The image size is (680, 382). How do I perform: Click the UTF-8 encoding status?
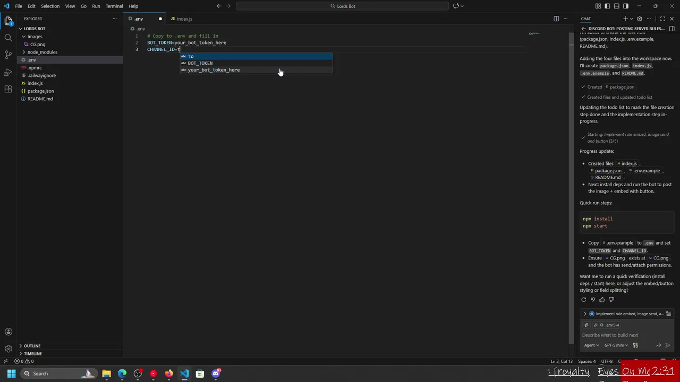[607, 361]
